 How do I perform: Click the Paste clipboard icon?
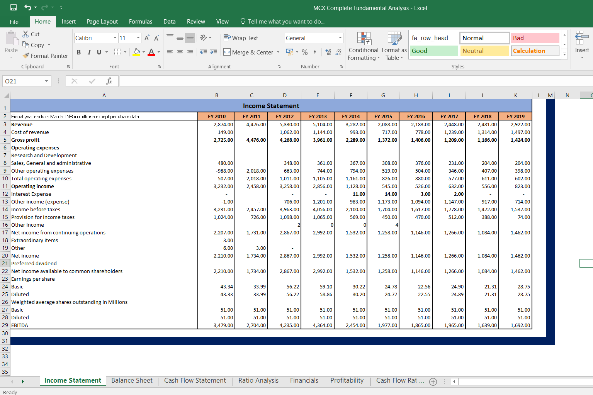click(x=11, y=38)
